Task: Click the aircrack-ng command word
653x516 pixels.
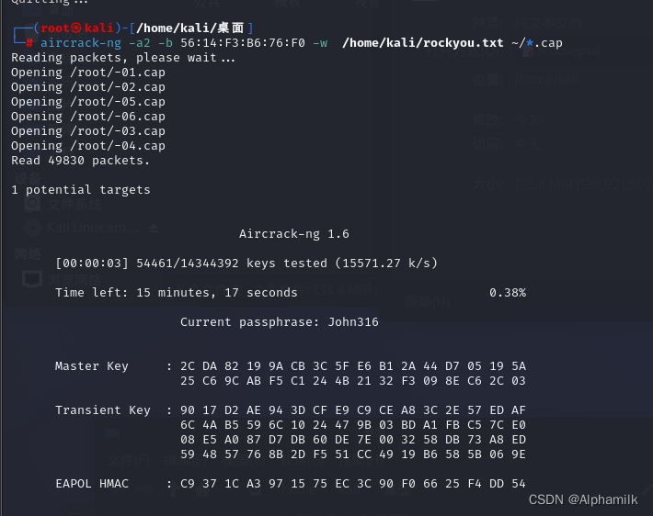Action: (81, 43)
